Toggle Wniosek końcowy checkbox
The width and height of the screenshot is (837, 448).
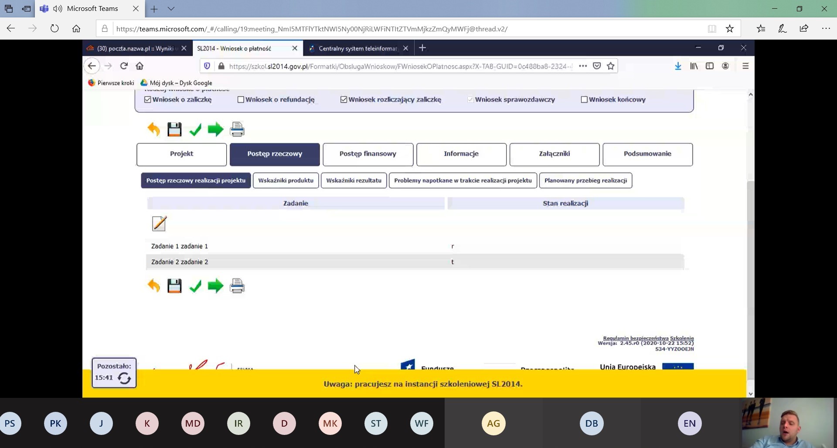[584, 99]
